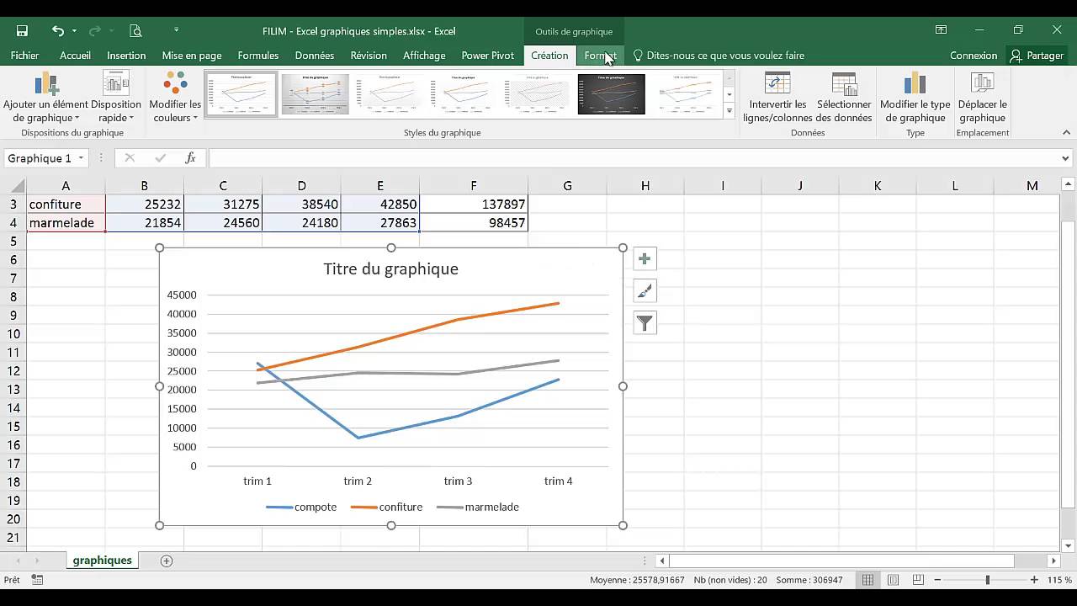The height and width of the screenshot is (606, 1077).
Task: Select cell with value 137897
Action: pos(474,205)
